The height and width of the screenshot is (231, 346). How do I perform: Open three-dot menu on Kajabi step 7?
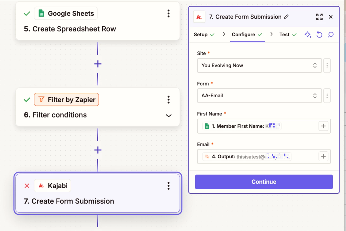click(x=169, y=186)
